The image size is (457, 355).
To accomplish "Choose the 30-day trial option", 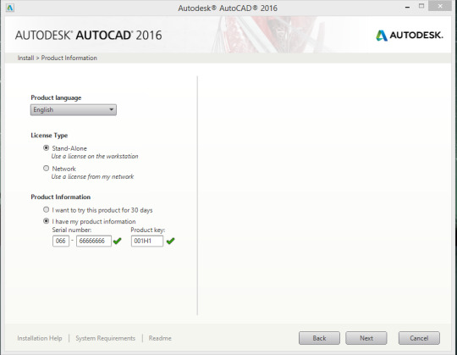I will point(46,210).
